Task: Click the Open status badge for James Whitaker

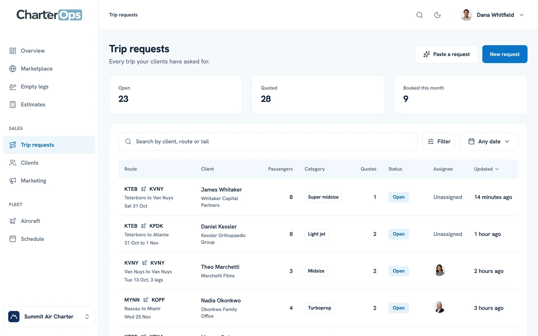Action: [x=399, y=197]
